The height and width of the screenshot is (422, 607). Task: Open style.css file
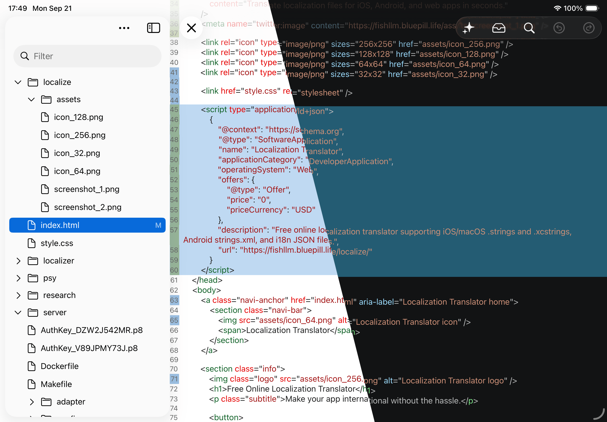50,243
